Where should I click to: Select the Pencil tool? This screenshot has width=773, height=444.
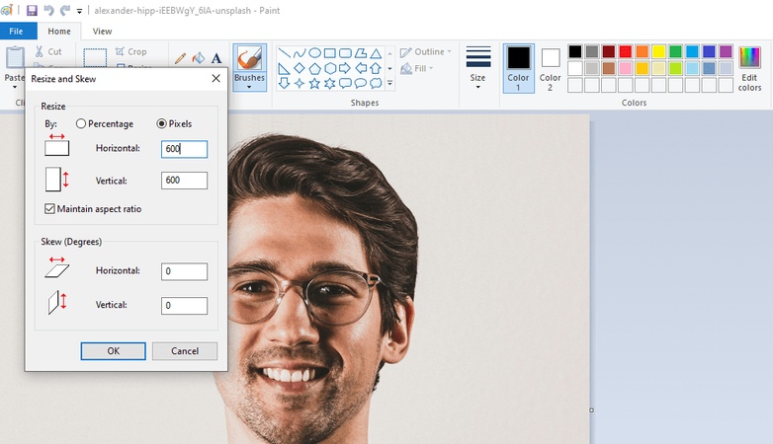(181, 58)
